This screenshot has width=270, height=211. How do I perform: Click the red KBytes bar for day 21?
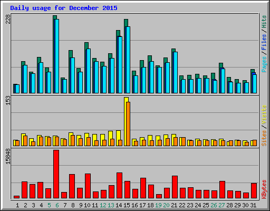tap(175, 187)
